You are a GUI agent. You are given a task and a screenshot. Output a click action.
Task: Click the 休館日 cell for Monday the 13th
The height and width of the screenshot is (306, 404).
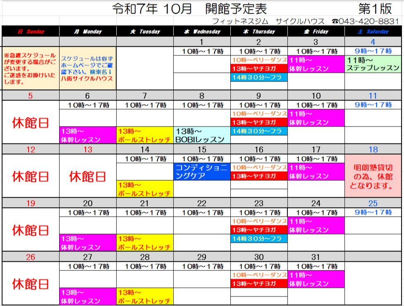[x=88, y=177]
